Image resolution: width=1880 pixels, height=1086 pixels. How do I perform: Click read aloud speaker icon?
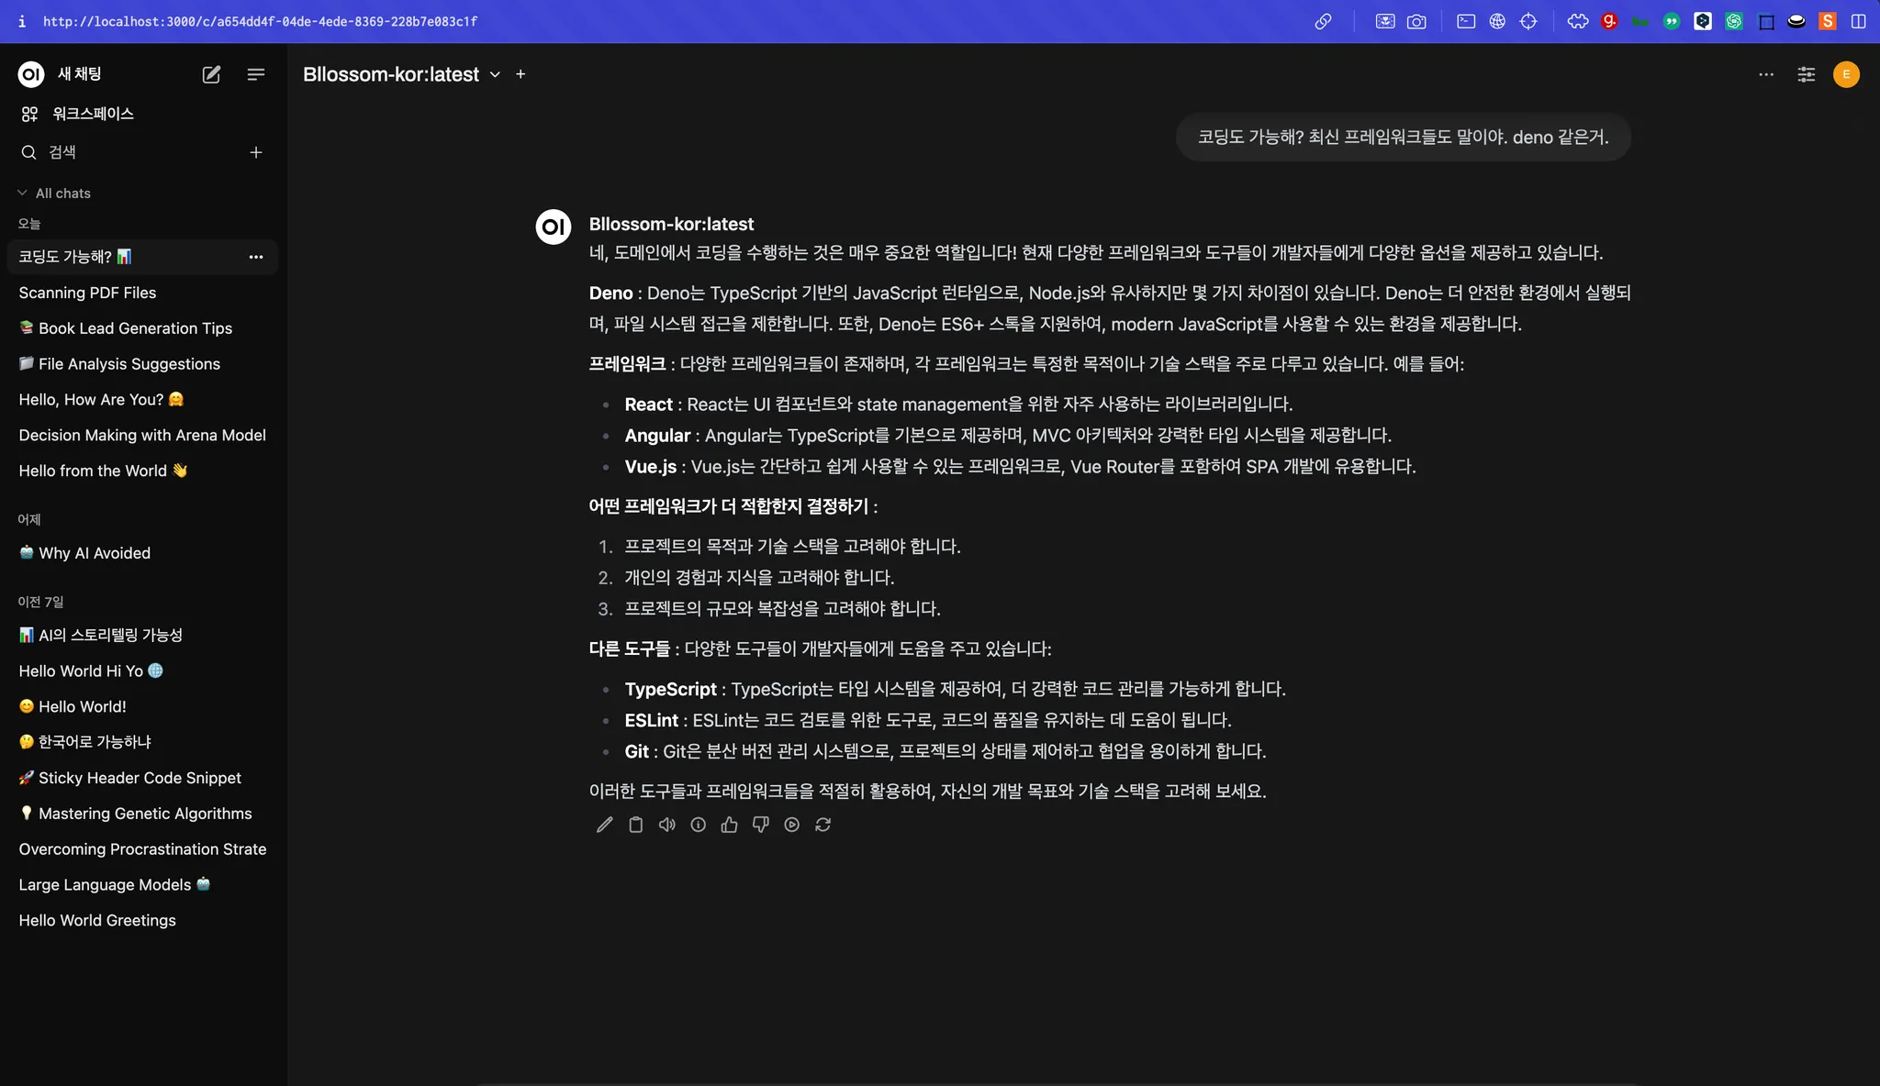[666, 825]
